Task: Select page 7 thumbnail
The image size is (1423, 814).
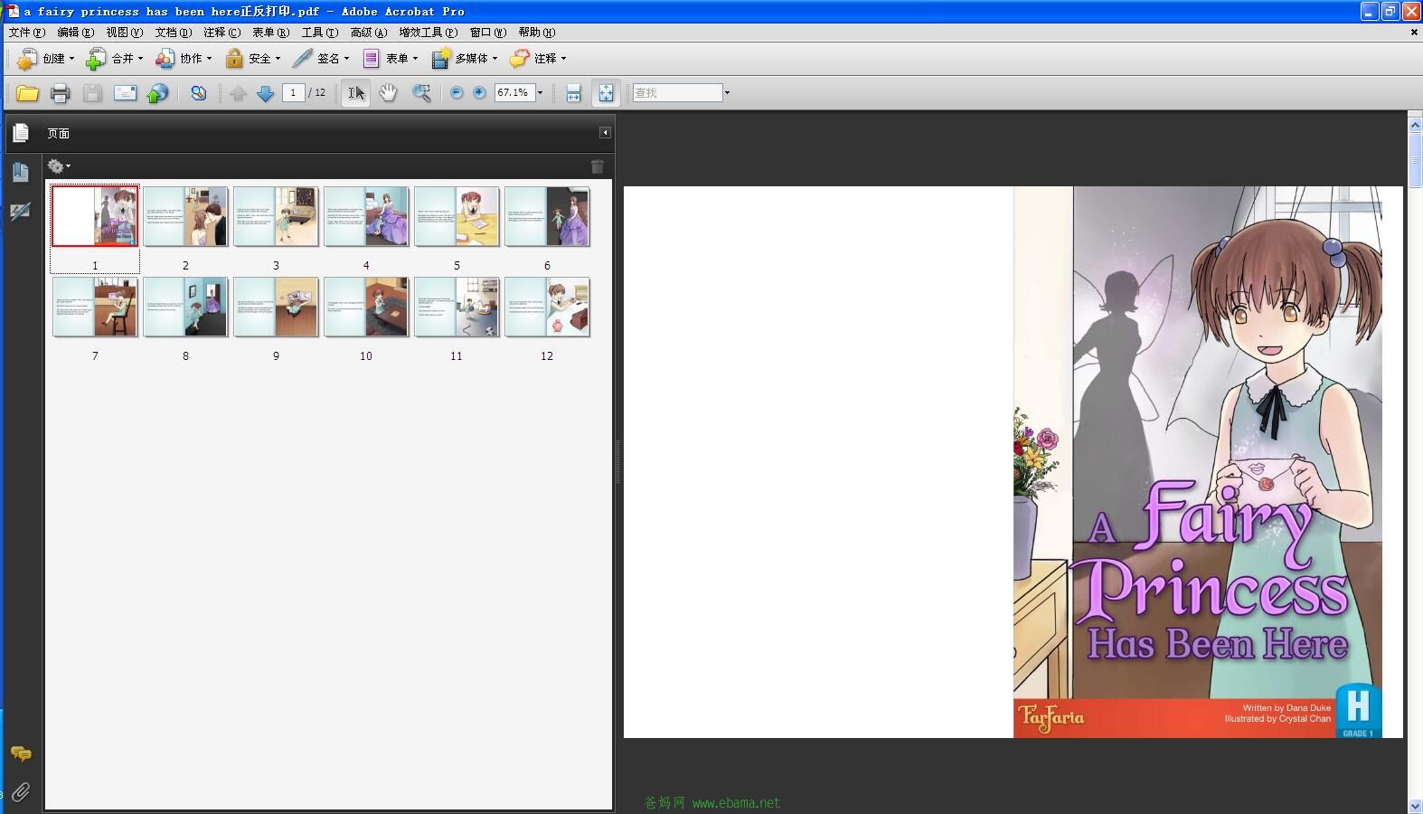Action: pyautogui.click(x=95, y=307)
